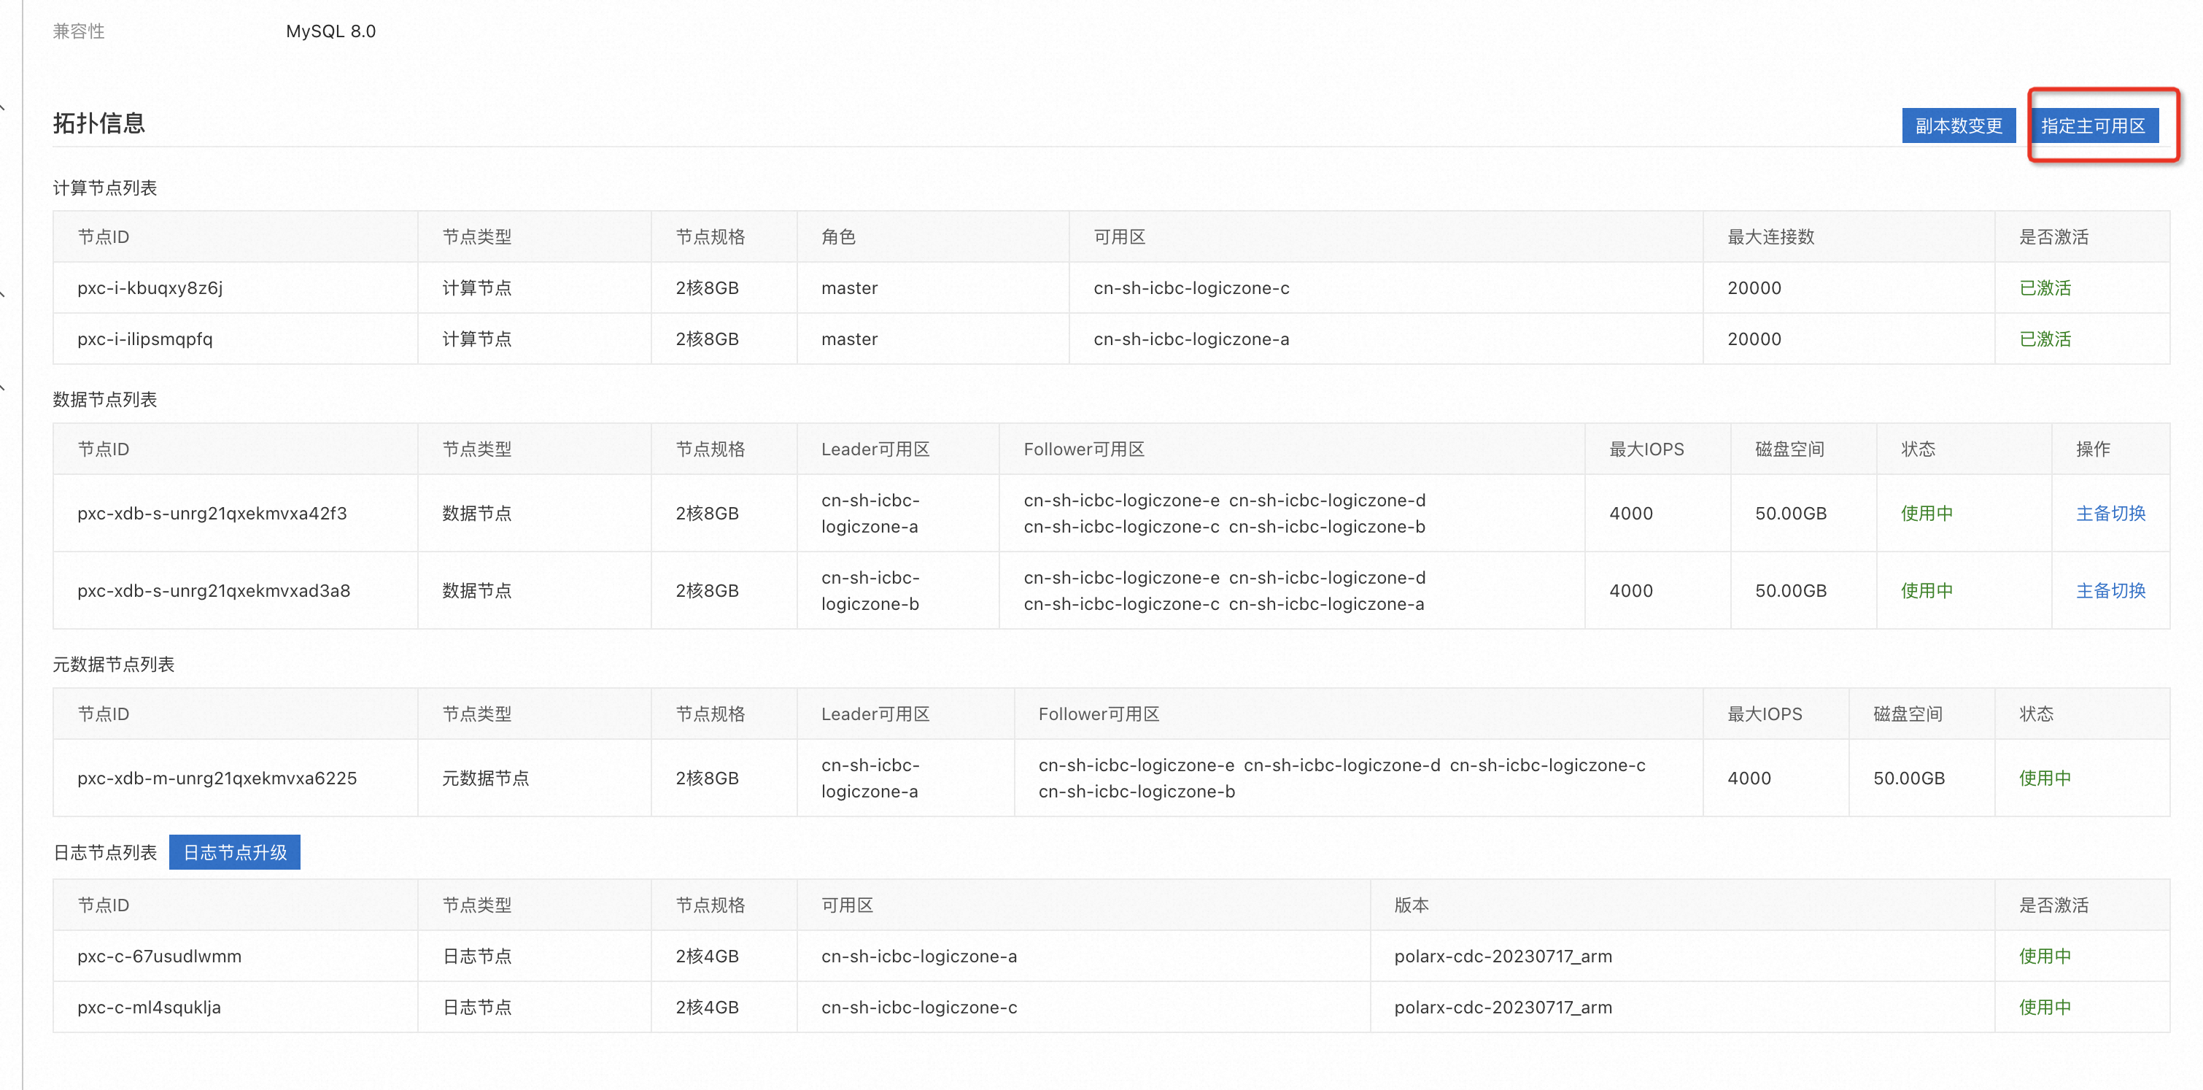2203x1090 pixels.
Task: Select log node ID pxc-c-67usudlwmm
Action: pos(159,956)
